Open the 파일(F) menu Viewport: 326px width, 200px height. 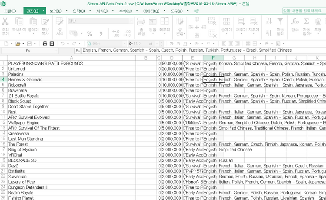pyautogui.click(x=10, y=11)
